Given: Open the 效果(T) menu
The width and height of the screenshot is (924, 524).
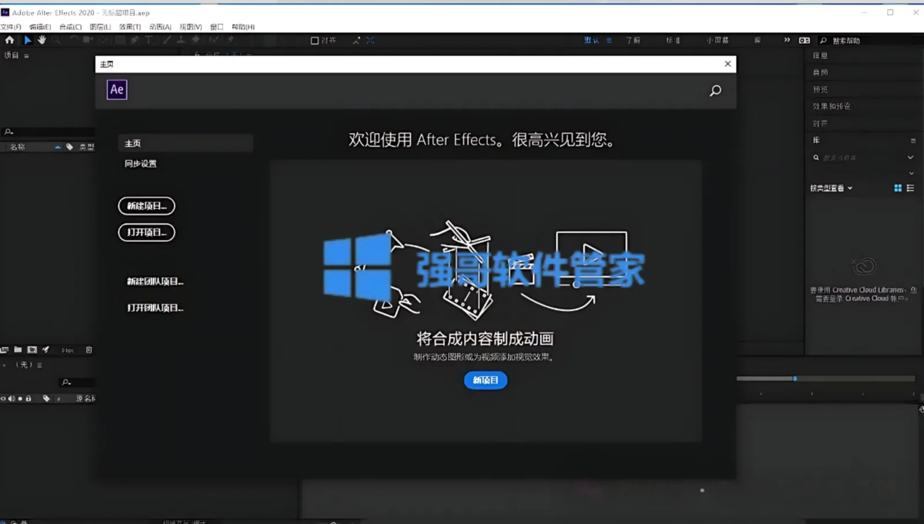Looking at the screenshot, I should coord(130,27).
